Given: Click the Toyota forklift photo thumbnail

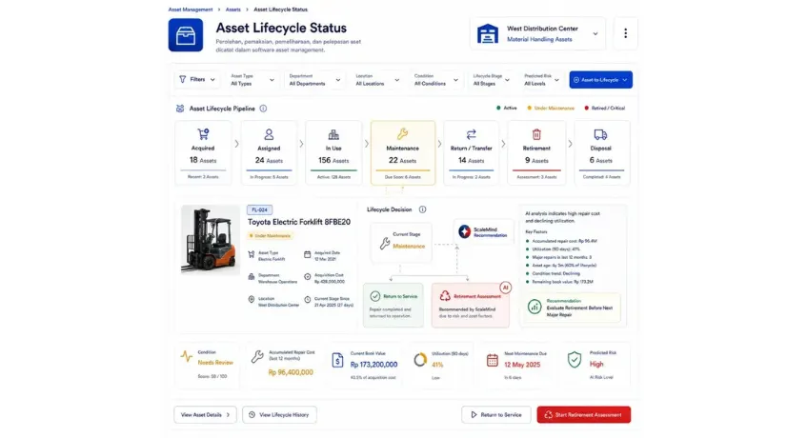Looking at the screenshot, I should [210, 240].
